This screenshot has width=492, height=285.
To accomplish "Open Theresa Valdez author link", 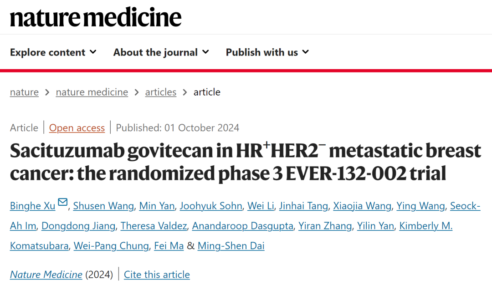I will pyautogui.click(x=154, y=226).
